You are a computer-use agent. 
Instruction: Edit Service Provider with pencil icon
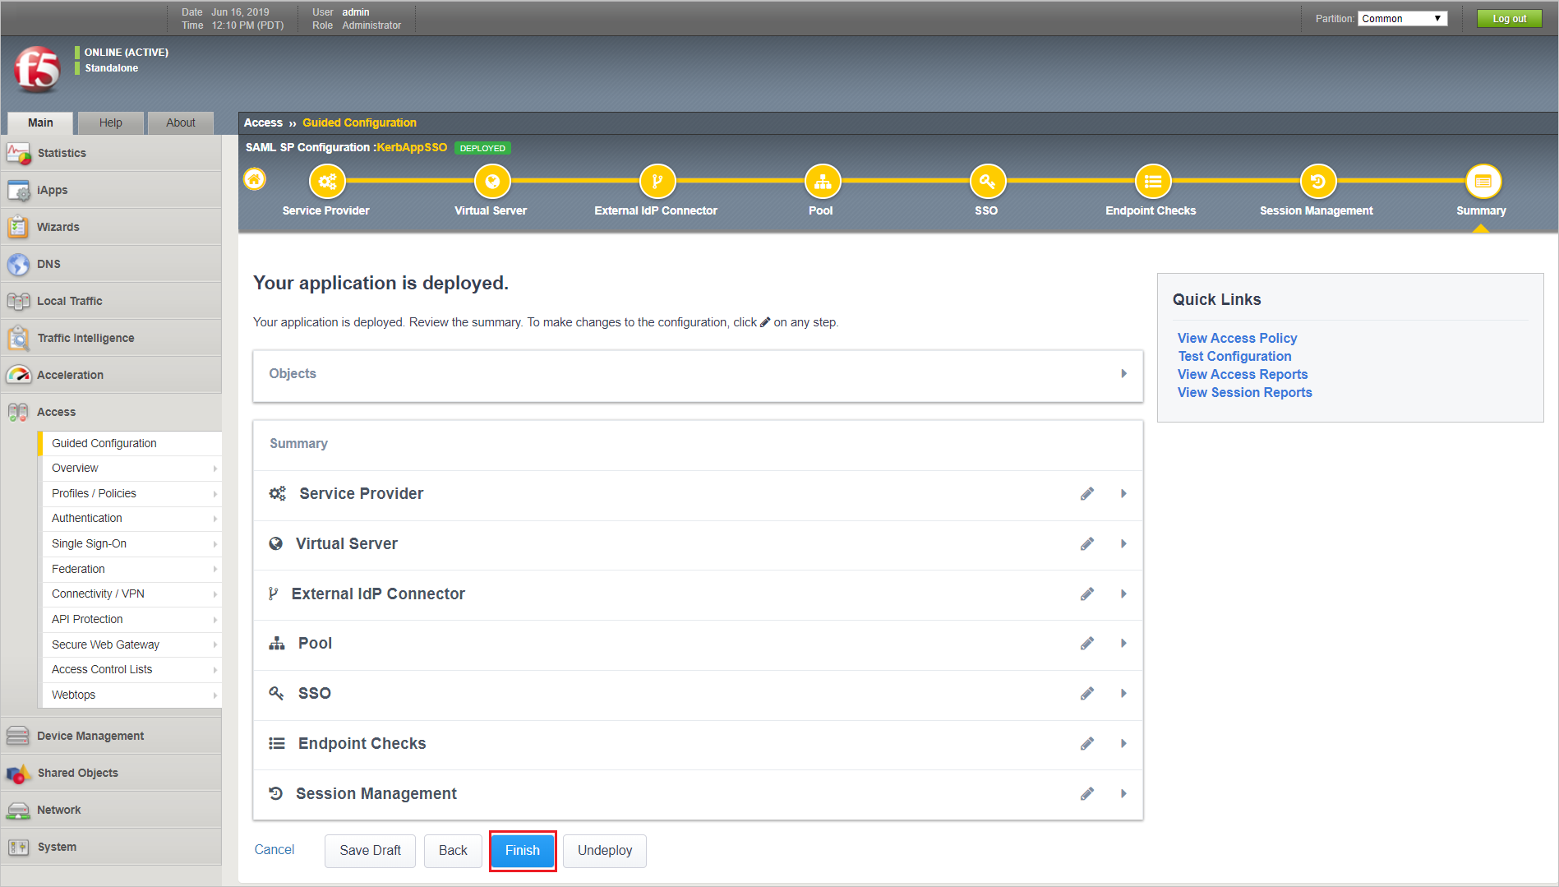pos(1087,494)
